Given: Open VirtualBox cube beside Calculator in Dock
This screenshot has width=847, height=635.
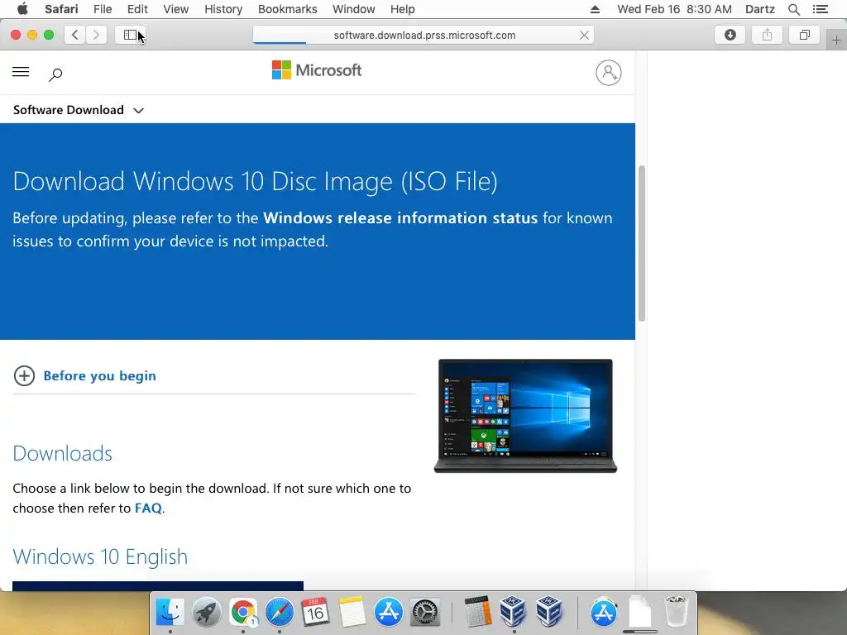Looking at the screenshot, I should 512,612.
